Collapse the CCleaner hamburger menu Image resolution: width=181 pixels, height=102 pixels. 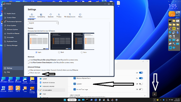tap(5, 8)
